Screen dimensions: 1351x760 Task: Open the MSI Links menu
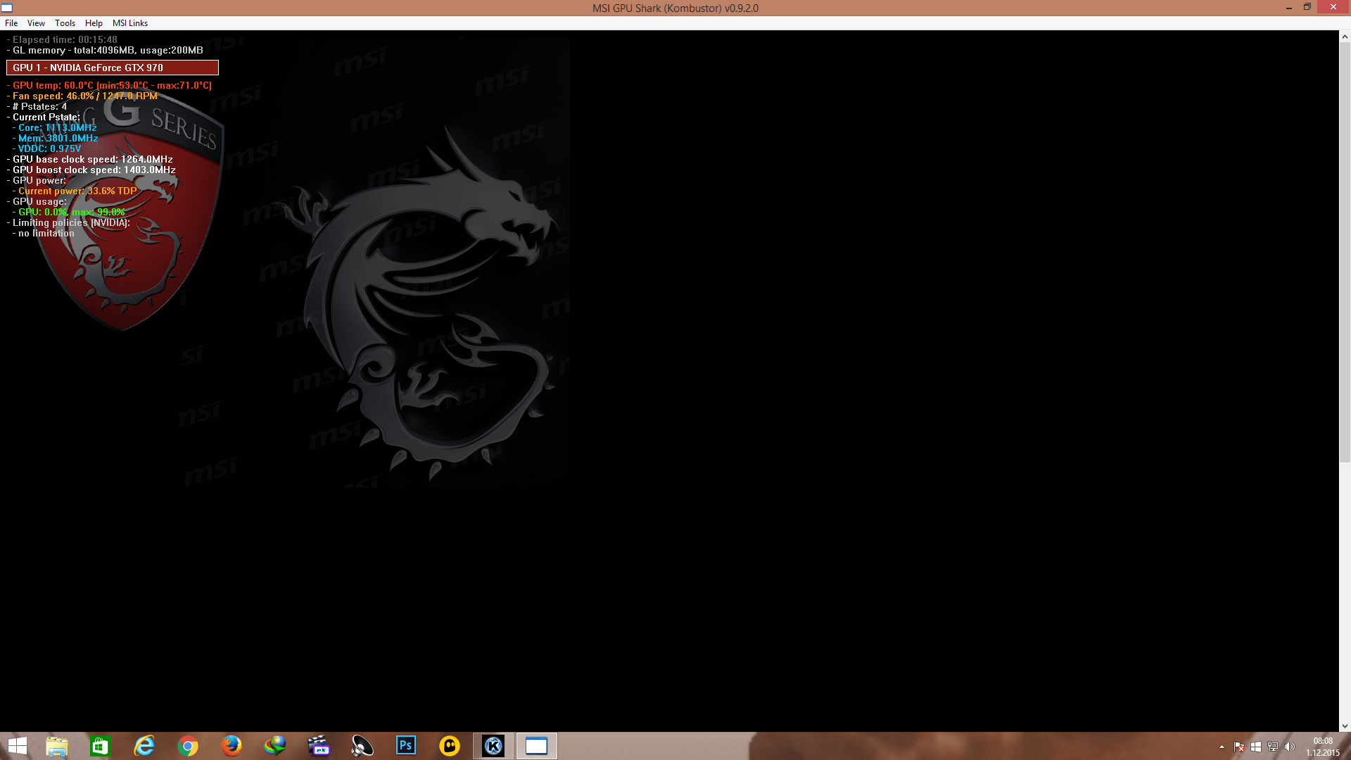(x=129, y=23)
